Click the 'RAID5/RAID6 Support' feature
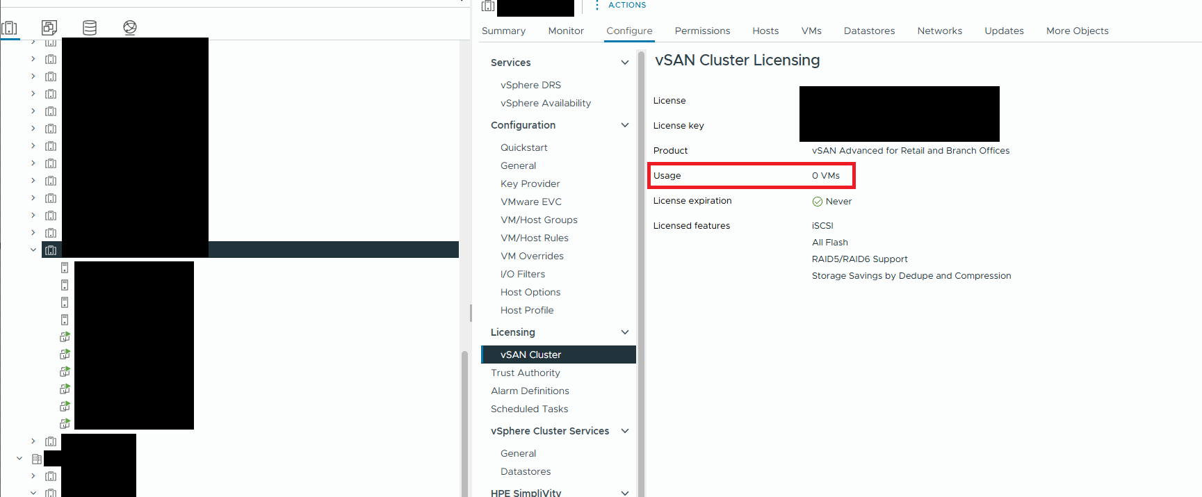The width and height of the screenshot is (1202, 497). 860,259
